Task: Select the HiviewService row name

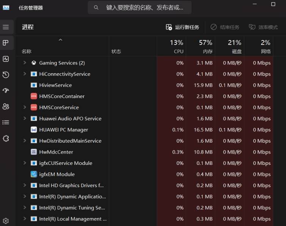Action: (55, 85)
